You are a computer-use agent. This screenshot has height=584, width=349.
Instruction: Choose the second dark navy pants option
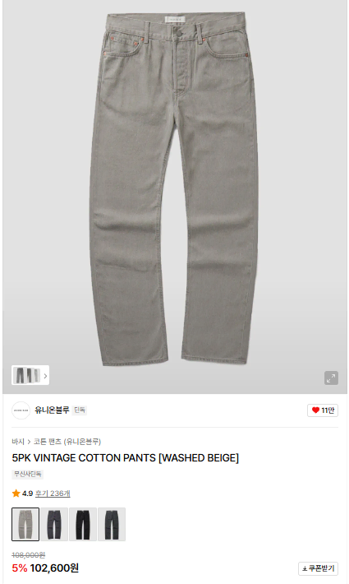click(x=54, y=524)
